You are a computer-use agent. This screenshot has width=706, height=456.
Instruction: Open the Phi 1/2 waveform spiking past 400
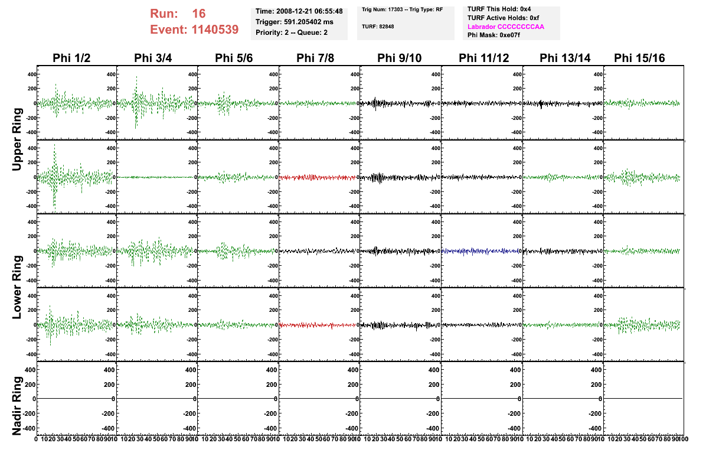[x=77, y=177]
